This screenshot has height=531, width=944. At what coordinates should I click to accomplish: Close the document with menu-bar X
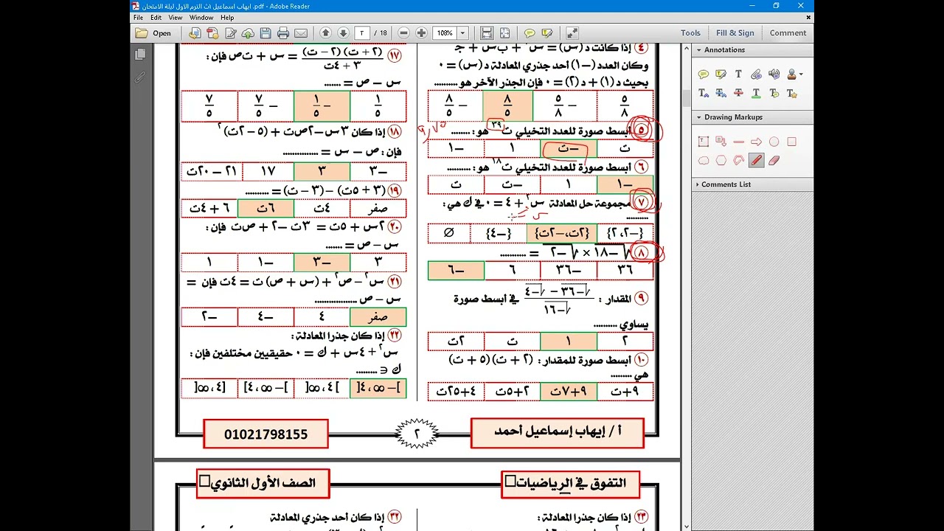point(808,18)
